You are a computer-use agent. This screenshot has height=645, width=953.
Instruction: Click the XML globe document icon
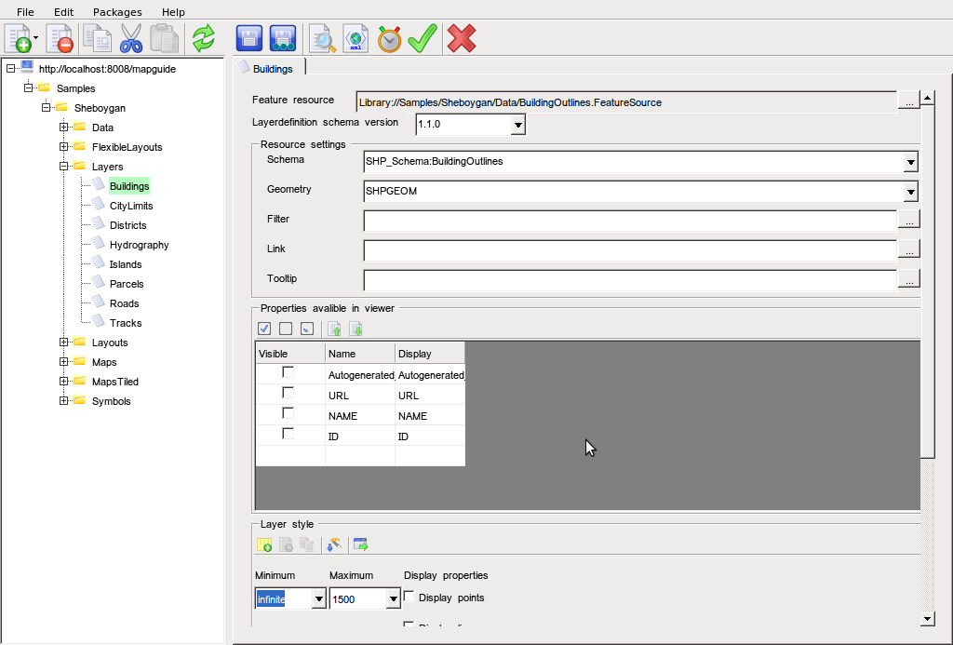356,38
